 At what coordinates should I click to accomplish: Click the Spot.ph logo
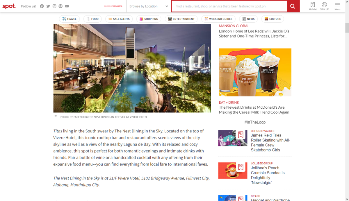pyautogui.click(x=9, y=6)
